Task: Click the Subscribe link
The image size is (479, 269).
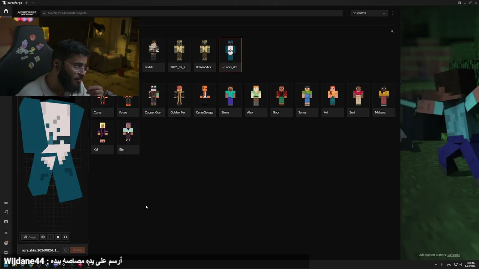Action: 454,255
